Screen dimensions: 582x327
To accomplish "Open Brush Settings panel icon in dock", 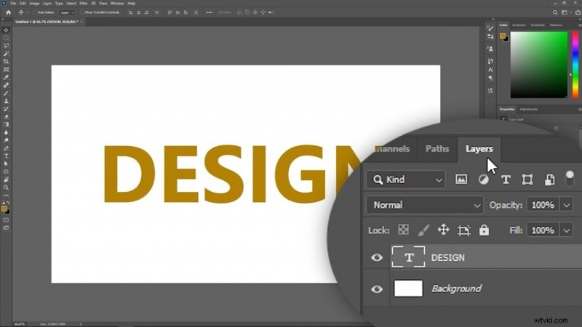I will pyautogui.click(x=490, y=28).
